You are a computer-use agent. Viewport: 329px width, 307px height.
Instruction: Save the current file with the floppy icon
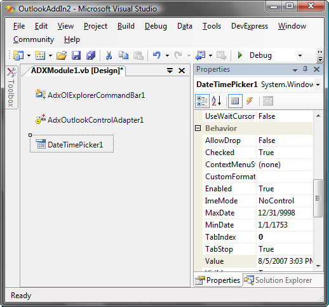pos(76,55)
